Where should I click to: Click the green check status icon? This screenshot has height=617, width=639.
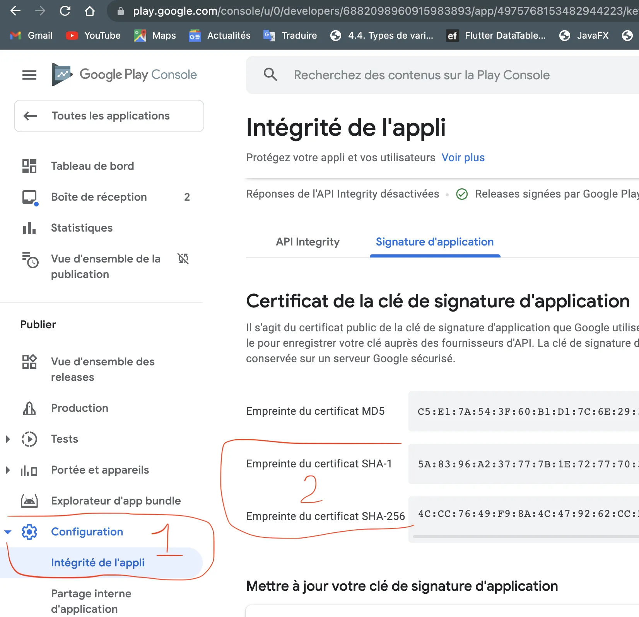(462, 194)
